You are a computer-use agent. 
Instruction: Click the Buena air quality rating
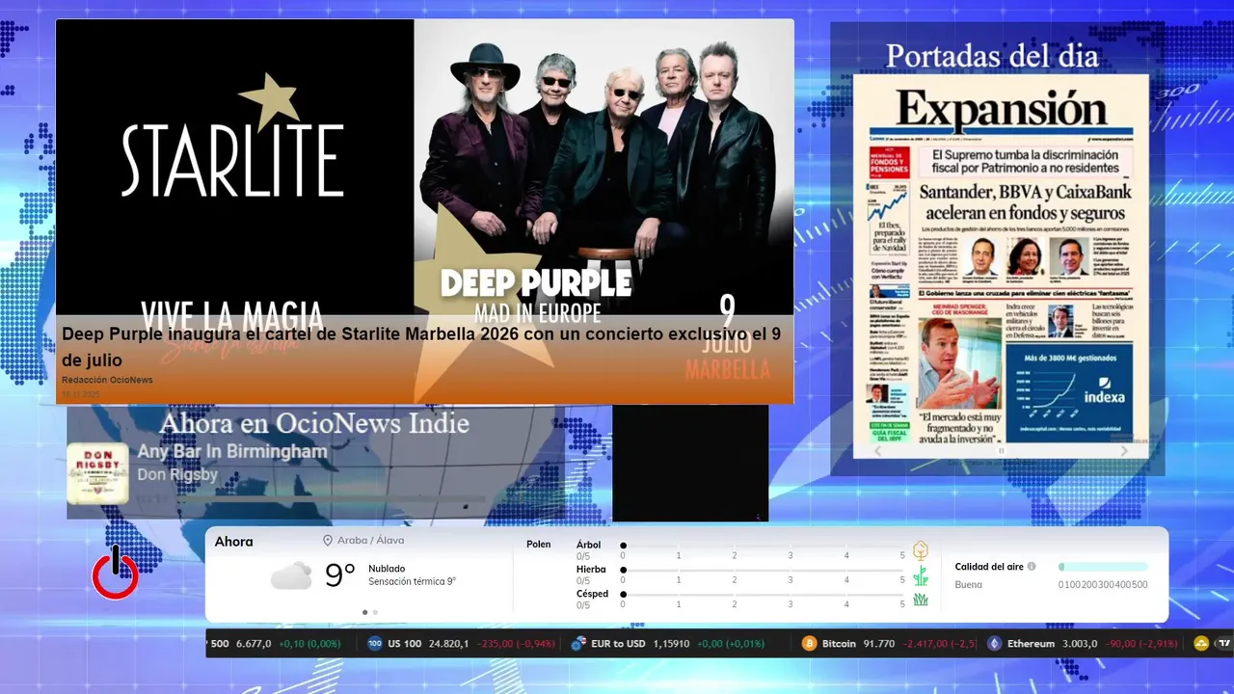tap(969, 584)
